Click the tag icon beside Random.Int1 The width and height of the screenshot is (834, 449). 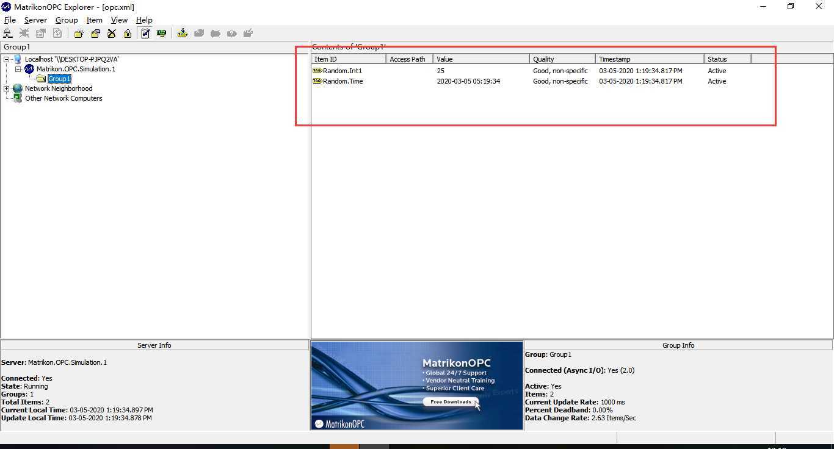click(317, 71)
